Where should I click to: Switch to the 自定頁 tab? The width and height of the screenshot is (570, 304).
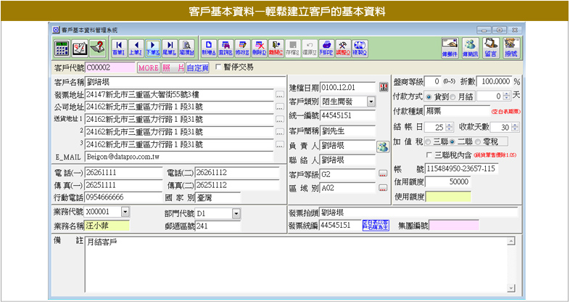point(197,67)
